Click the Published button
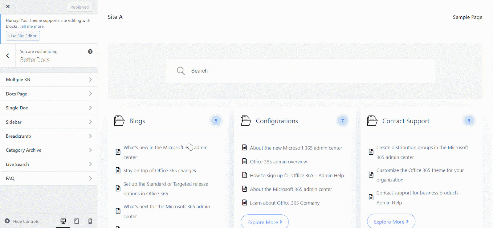Screen dimensions: 493x228 point(79,7)
